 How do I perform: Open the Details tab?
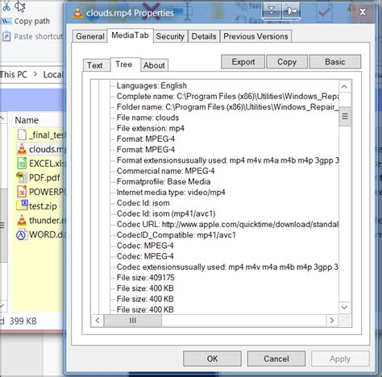pos(204,36)
